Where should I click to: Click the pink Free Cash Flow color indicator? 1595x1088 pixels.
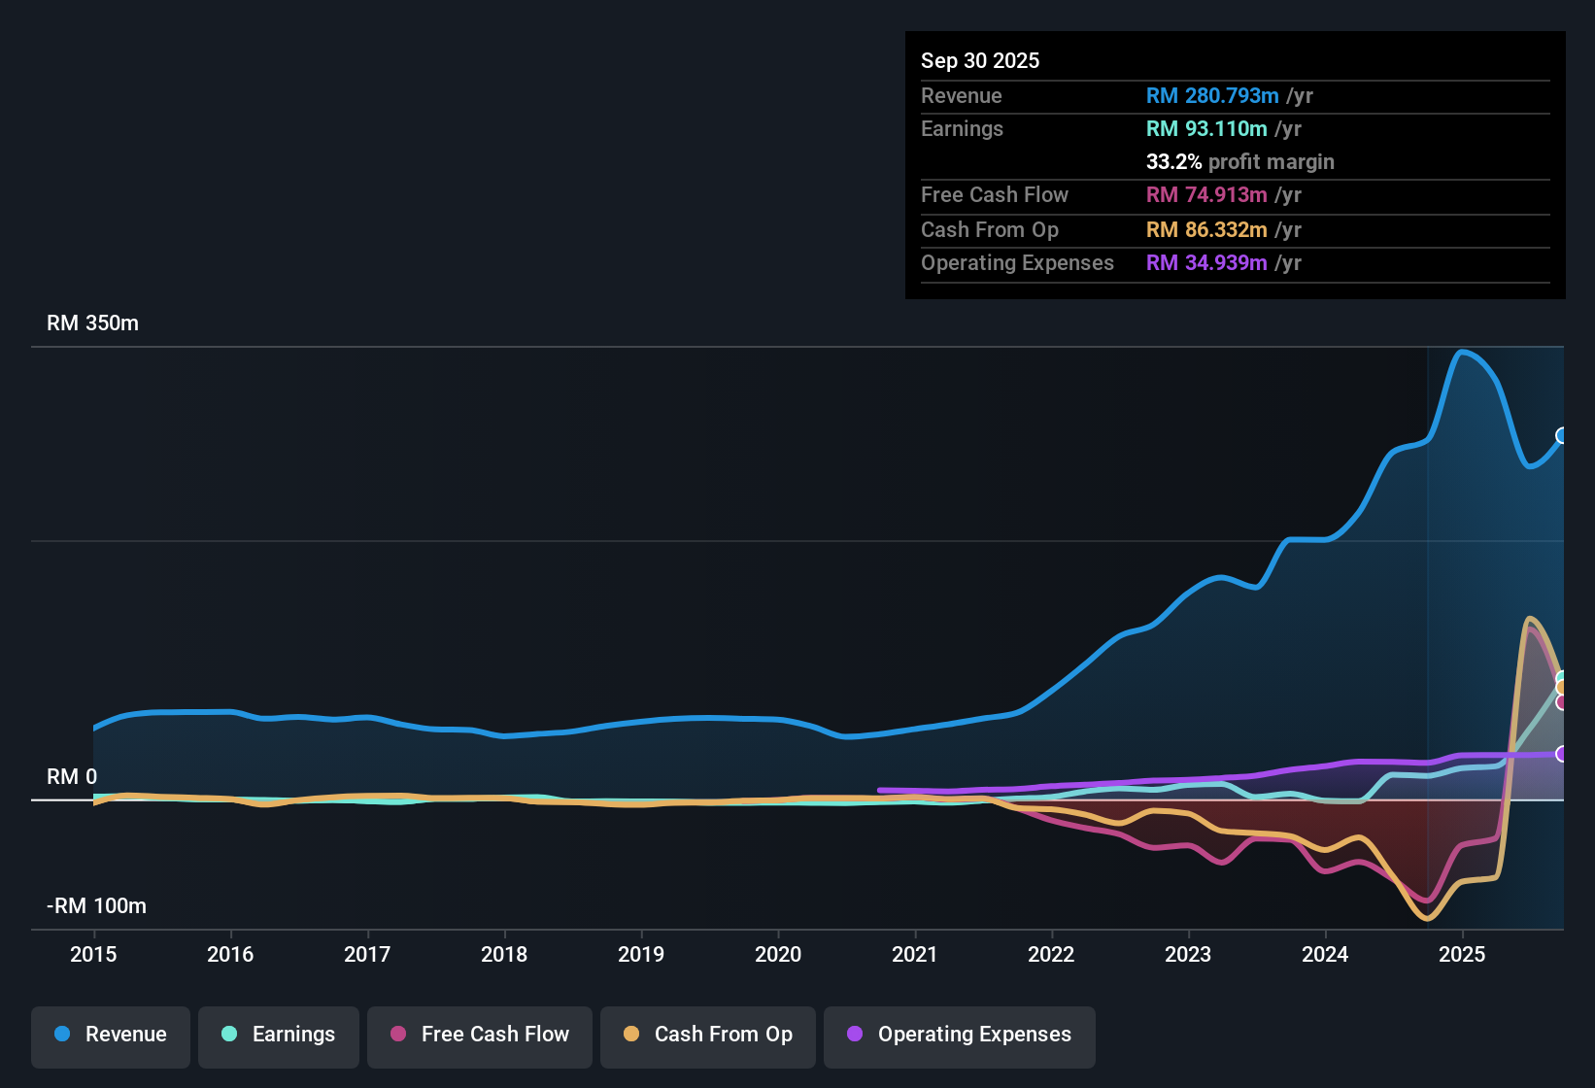click(397, 1035)
